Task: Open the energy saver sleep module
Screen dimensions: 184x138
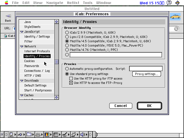Action: click(75, 135)
